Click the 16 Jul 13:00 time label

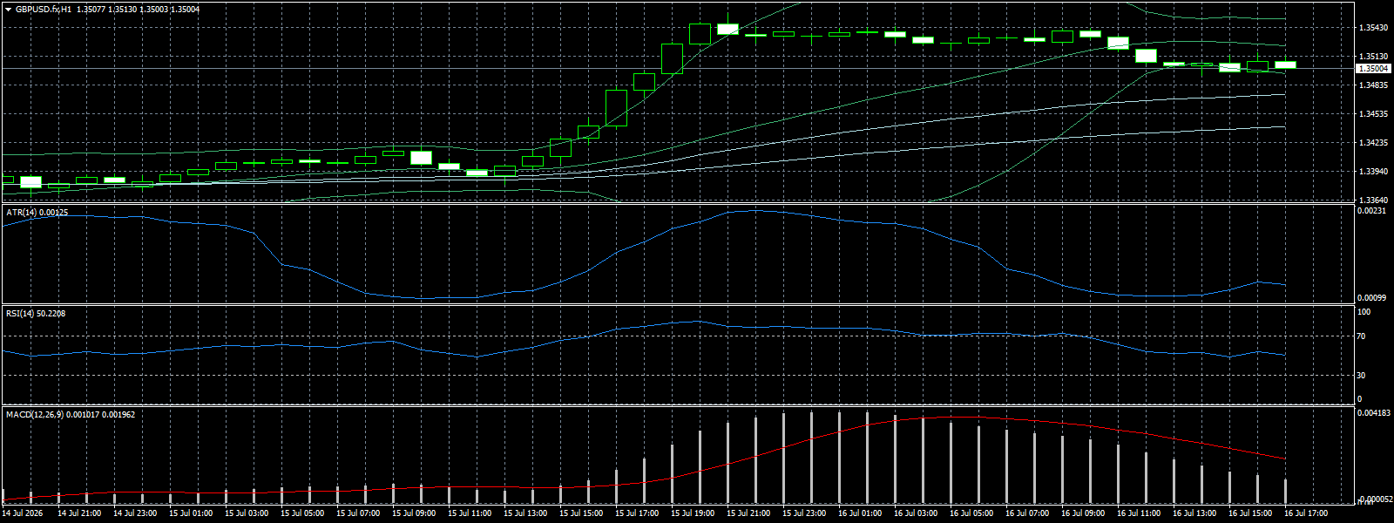[x=1194, y=513]
